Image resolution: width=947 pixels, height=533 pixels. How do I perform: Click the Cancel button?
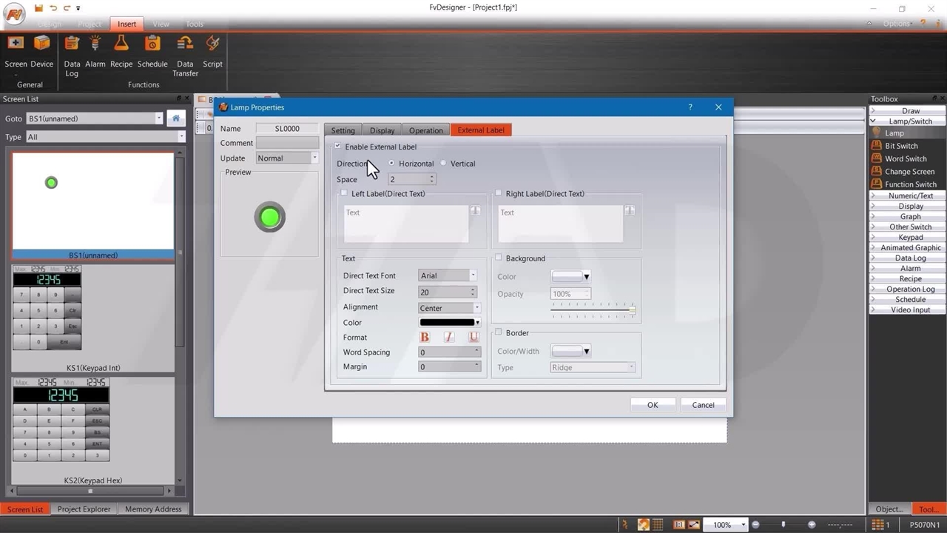703,405
